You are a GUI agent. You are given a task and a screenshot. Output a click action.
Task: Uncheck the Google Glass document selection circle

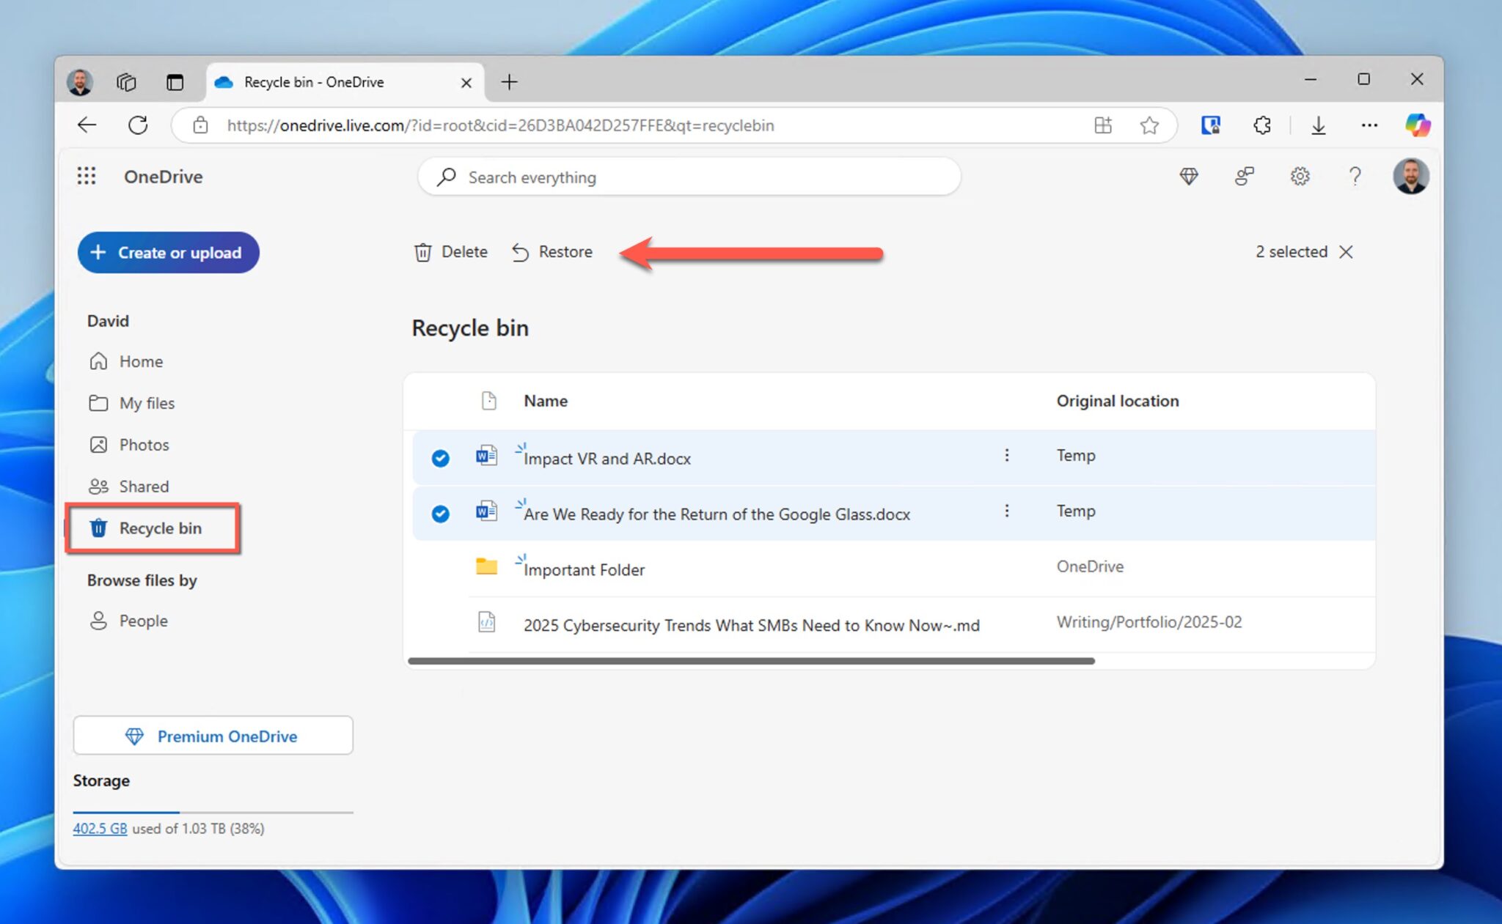(439, 514)
